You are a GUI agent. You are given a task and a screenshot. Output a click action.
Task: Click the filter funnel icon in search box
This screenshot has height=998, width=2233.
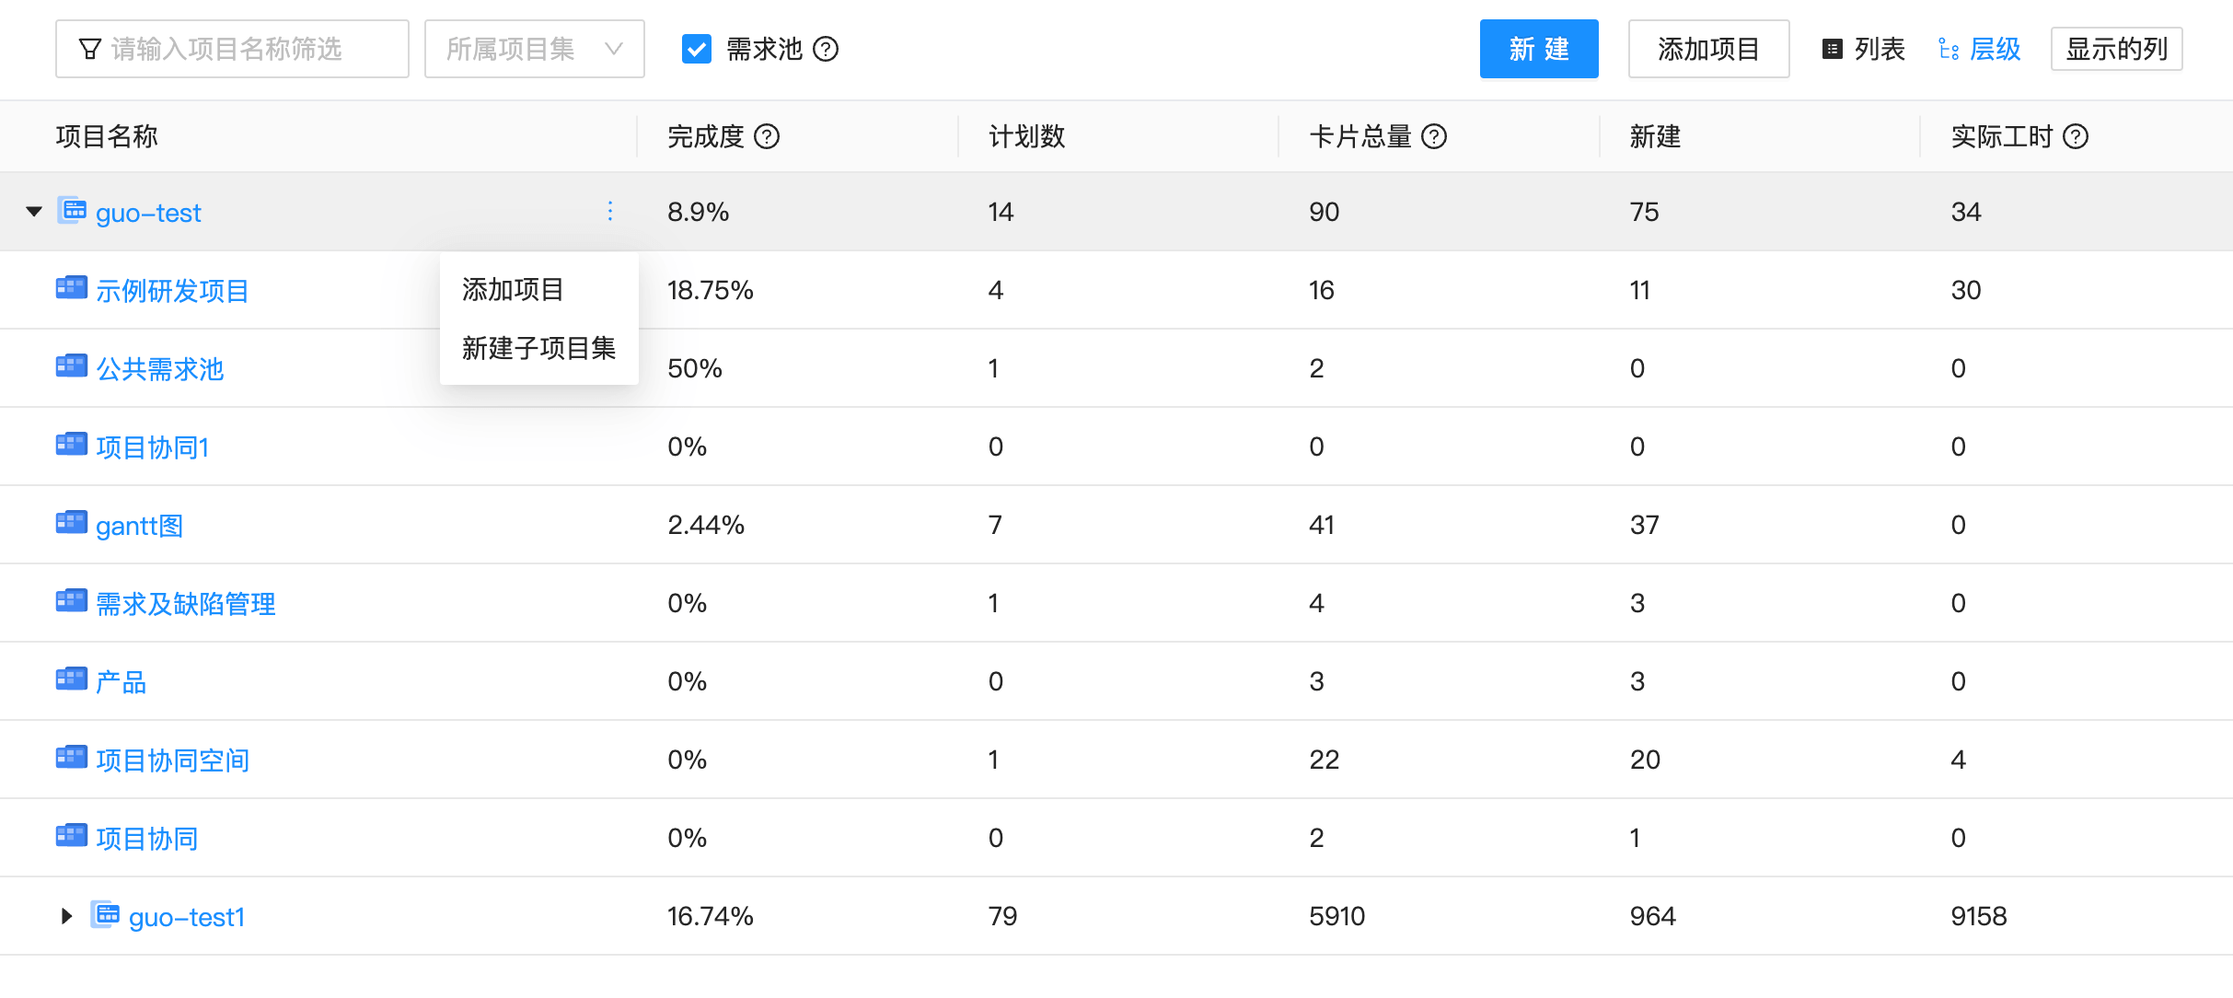(x=88, y=48)
